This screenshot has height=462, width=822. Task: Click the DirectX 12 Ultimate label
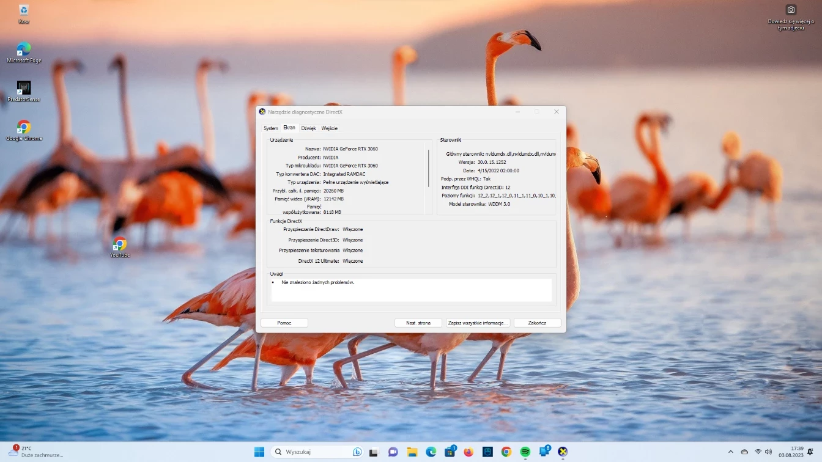click(319, 261)
